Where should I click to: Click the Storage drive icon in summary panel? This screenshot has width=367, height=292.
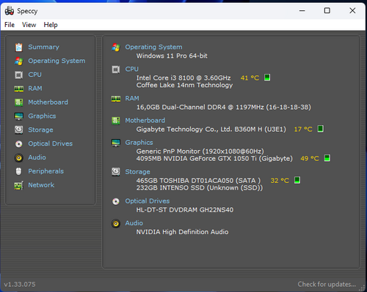click(x=116, y=172)
